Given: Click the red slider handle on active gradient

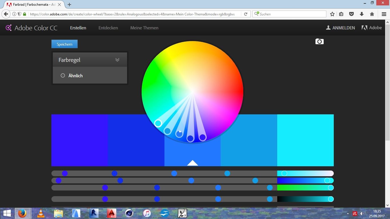Looking at the screenshot, I should 284,173.
